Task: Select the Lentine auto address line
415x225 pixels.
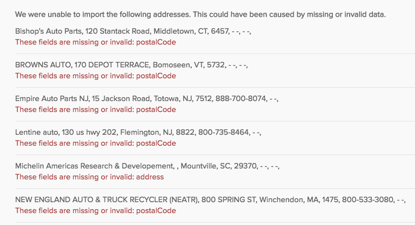Action: pos(138,132)
